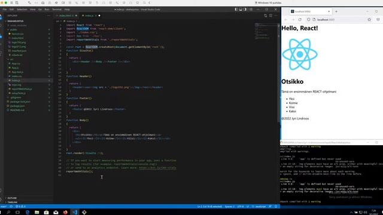The image size is (383, 215).
Task: Open Firefox from taskbar
Action: click(65, 213)
